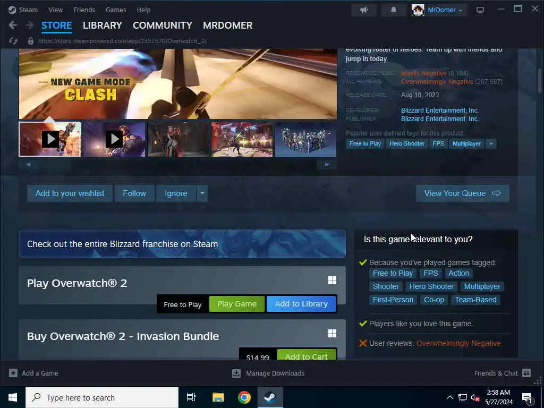Select the second video thumbnail
Viewport: 544px width, 408px height.
(114, 139)
